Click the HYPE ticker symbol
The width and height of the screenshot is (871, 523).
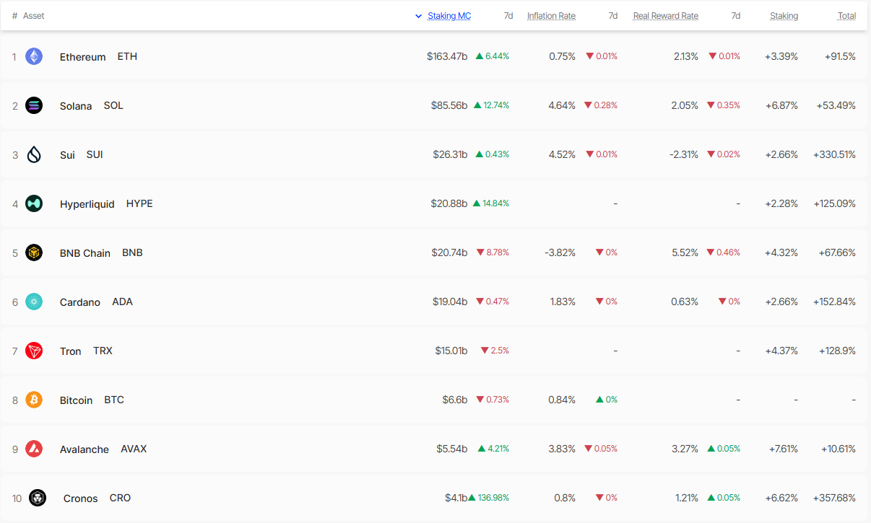pos(139,203)
